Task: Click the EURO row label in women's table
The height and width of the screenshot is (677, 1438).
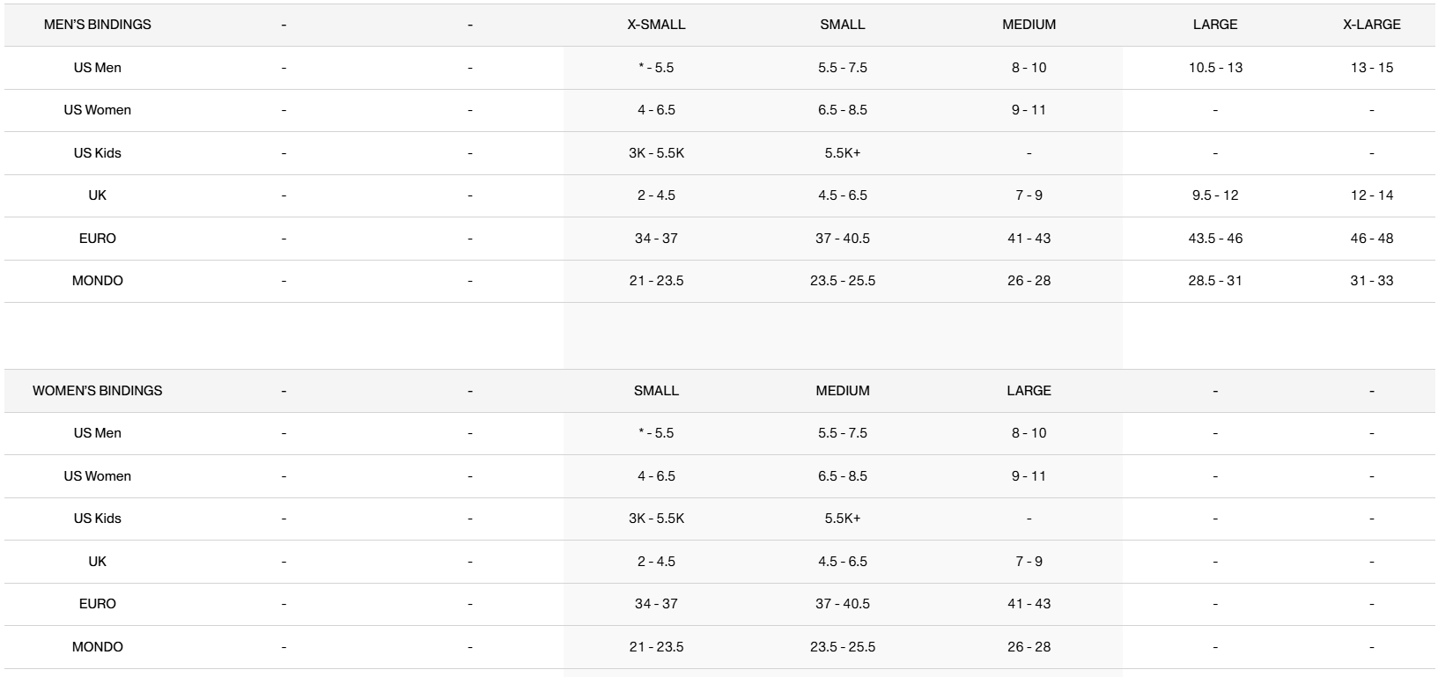Action: click(x=97, y=604)
